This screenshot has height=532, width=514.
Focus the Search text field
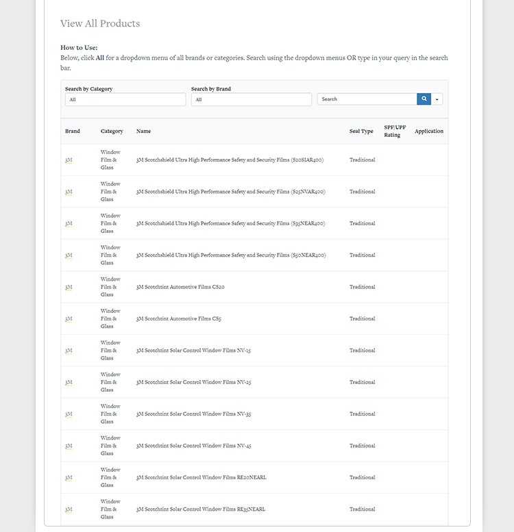click(367, 99)
